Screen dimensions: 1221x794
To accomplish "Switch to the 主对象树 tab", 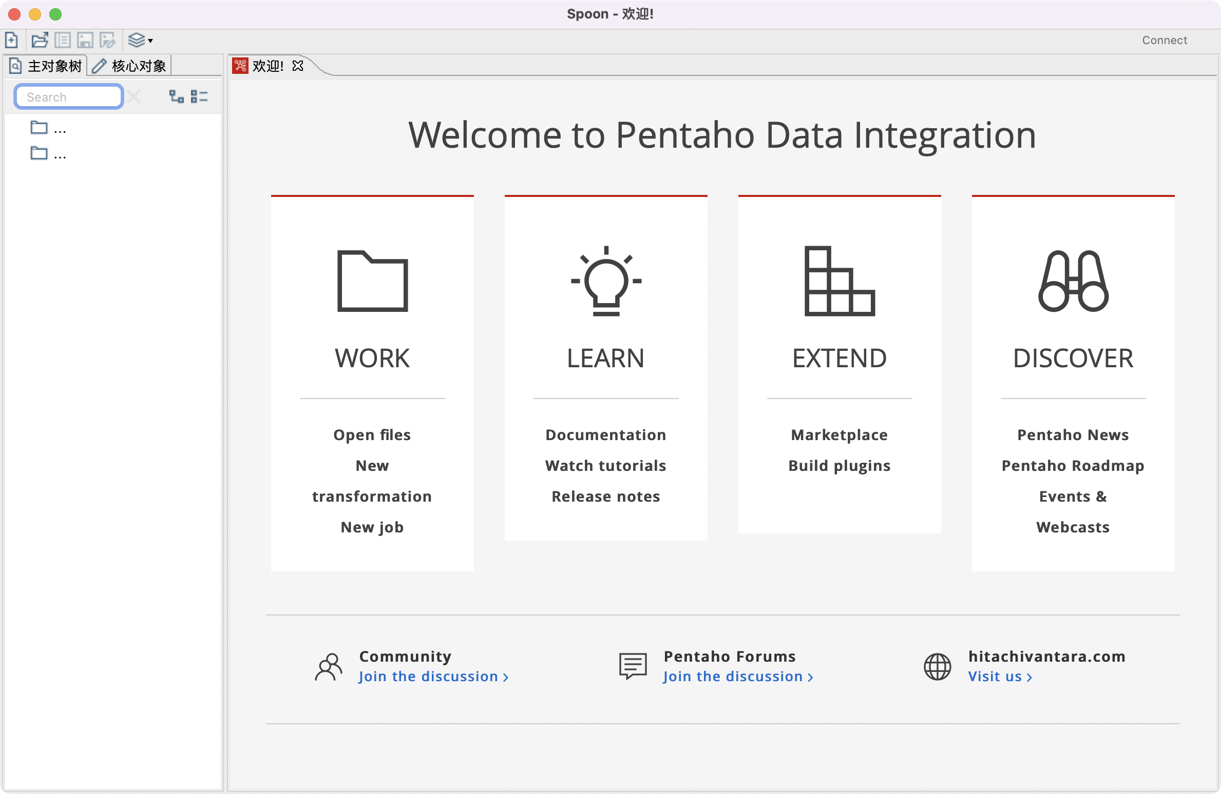I will pyautogui.click(x=46, y=66).
